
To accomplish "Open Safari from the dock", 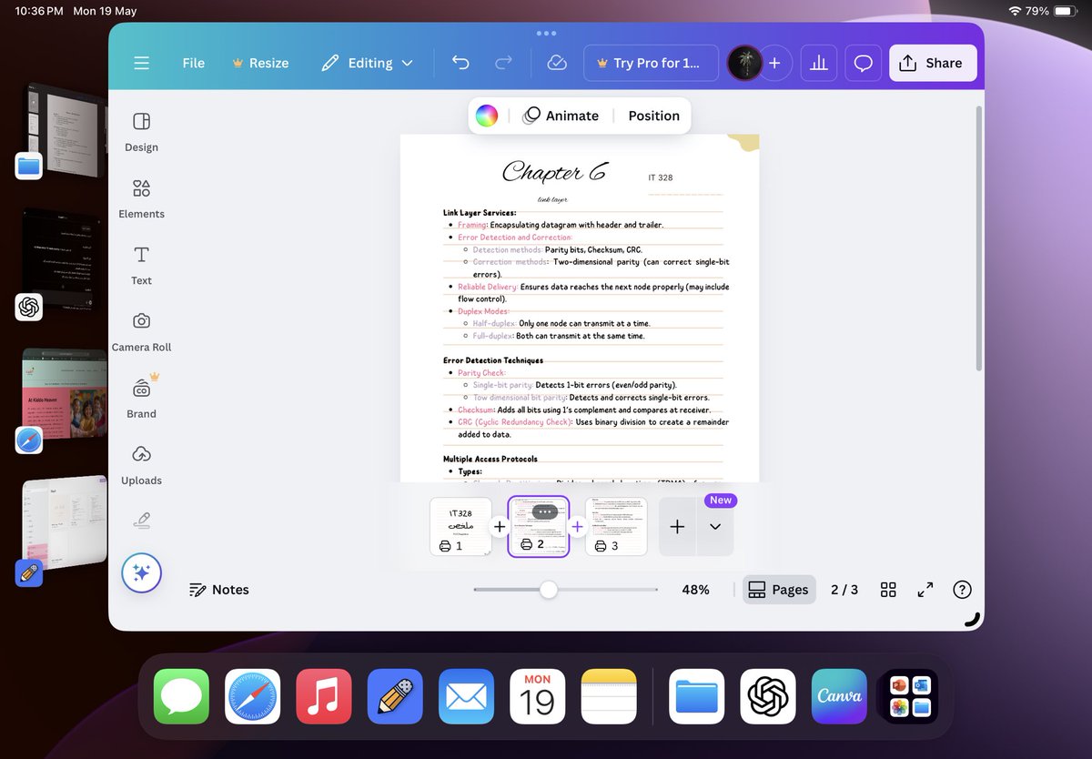I will 253,697.
